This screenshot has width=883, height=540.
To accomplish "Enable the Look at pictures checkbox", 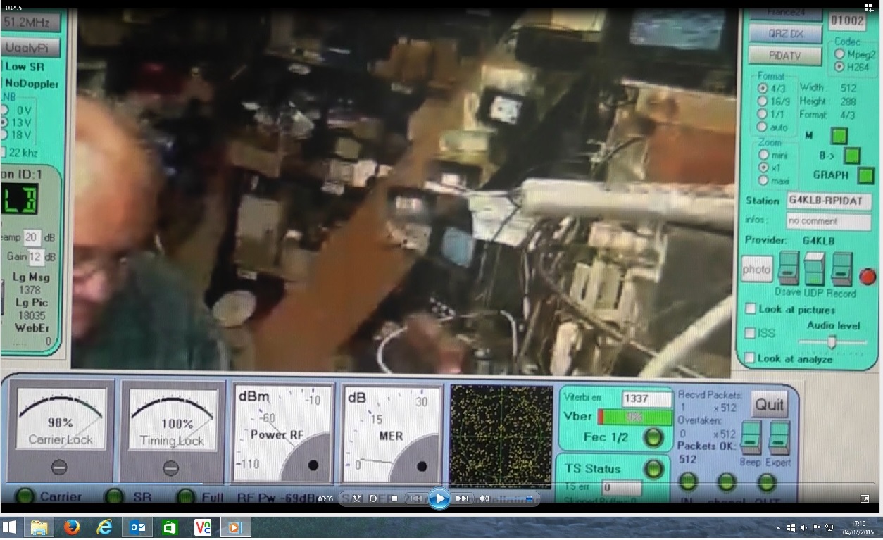I will coord(751,309).
